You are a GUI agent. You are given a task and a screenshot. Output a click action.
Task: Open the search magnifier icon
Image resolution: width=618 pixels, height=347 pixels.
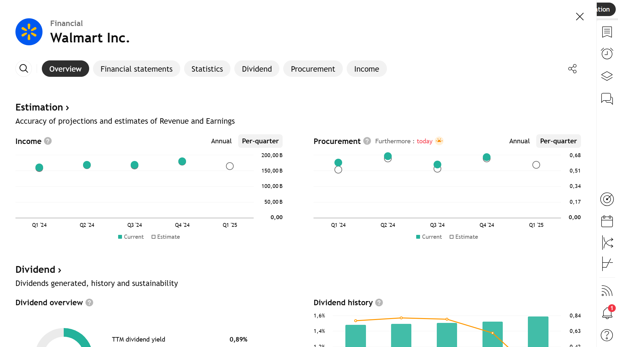point(24,68)
